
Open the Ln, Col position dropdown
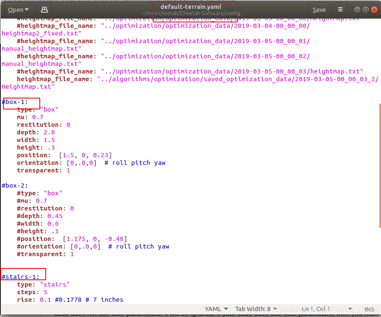(327, 309)
